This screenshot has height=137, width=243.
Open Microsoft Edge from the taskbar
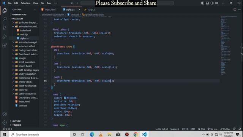point(92,134)
